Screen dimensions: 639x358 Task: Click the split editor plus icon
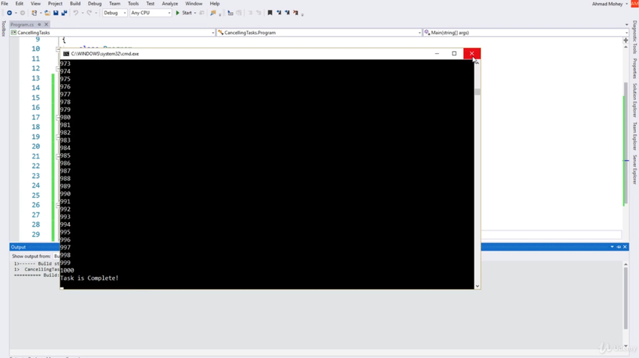(x=626, y=41)
